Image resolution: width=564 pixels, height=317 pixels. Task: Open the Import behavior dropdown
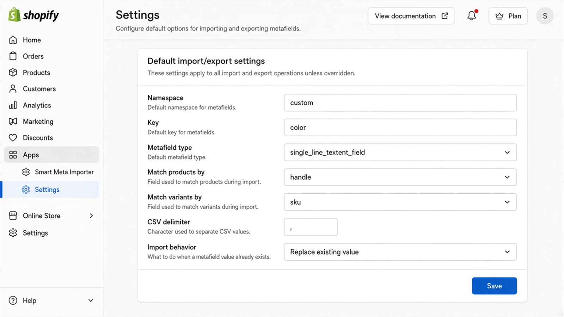(x=400, y=252)
